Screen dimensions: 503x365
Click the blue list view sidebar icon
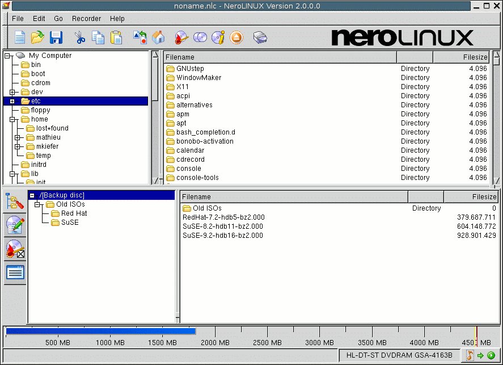15,272
